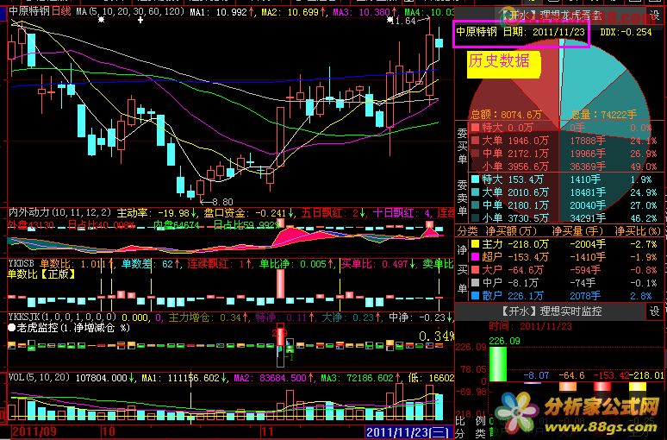Click 盘口资金: -0.241 reading
667x440 pixels.
pos(249,212)
